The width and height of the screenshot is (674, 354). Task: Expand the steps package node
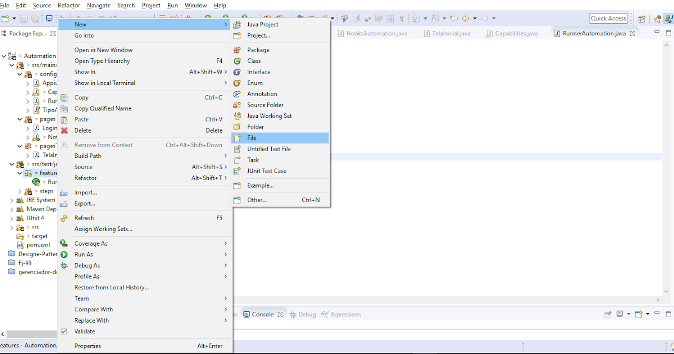coord(20,191)
